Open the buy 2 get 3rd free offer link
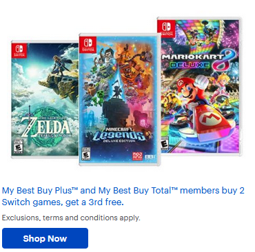The image size is (255, 252). click(123, 196)
